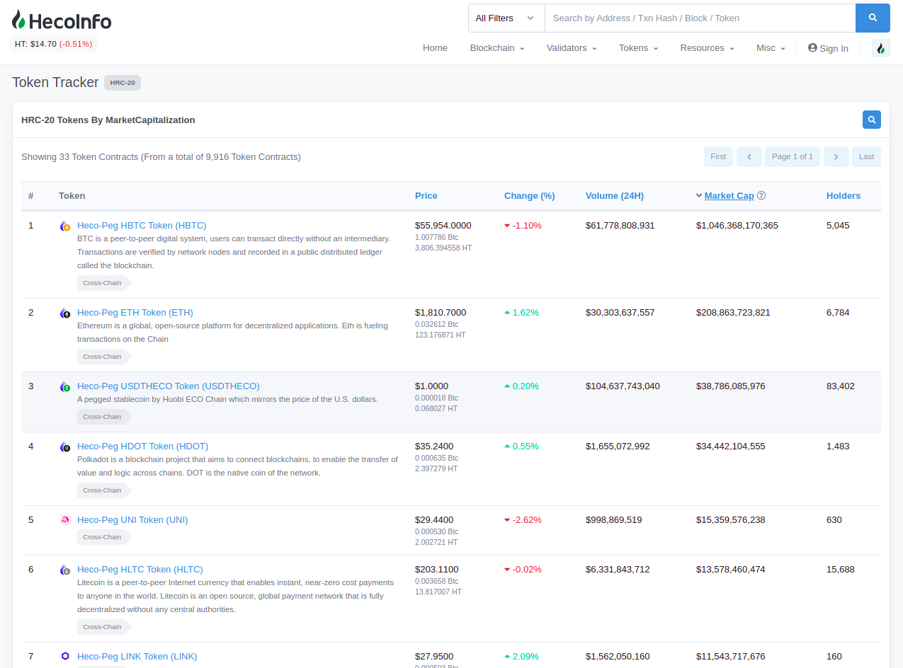Image resolution: width=903 pixels, height=668 pixels.
Task: Click Cross-Chain tag under UNI token
Action: [103, 537]
